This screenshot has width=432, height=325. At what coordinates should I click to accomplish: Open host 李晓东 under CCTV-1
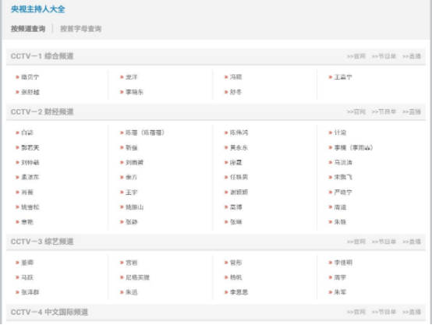point(134,92)
